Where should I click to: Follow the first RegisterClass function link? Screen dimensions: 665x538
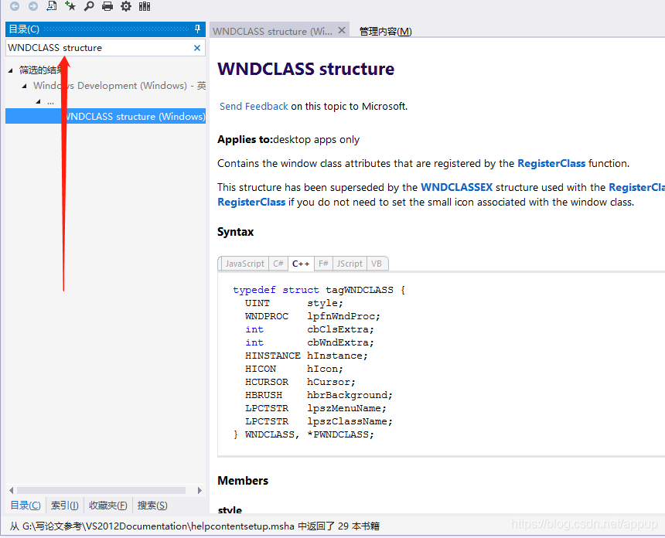551,164
